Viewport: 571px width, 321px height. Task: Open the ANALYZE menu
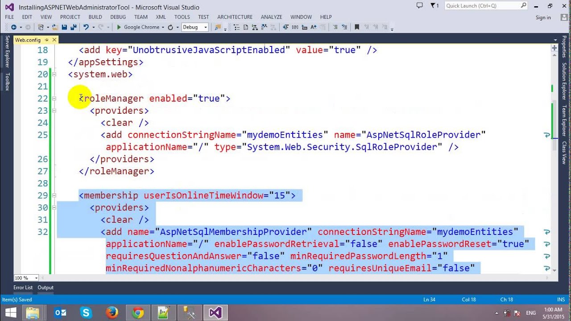[x=271, y=17]
